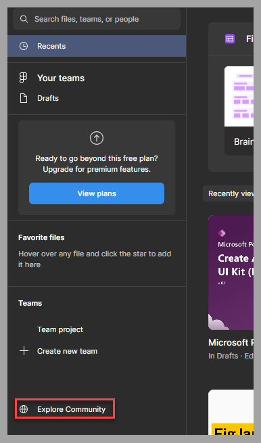Click the Recents clock icon
Image resolution: width=261 pixels, height=443 pixels.
24,46
